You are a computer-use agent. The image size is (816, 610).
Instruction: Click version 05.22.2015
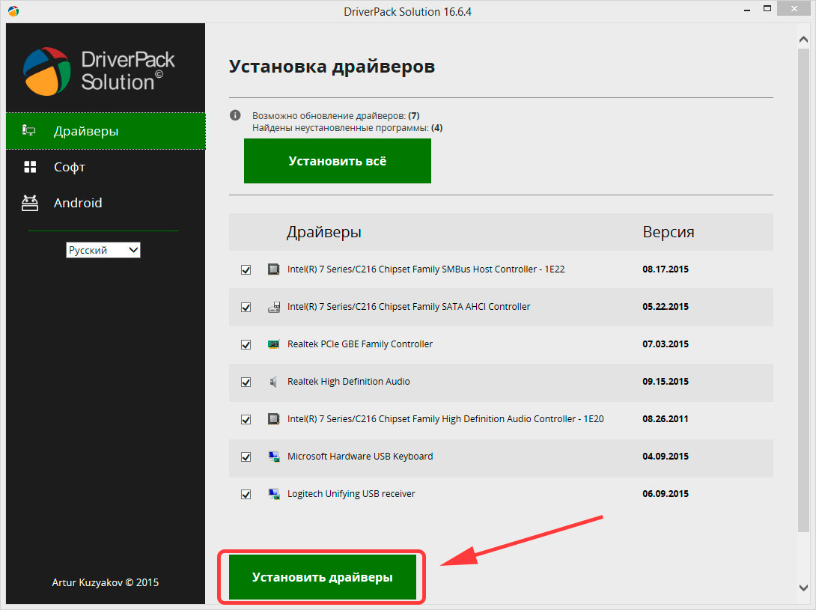665,307
